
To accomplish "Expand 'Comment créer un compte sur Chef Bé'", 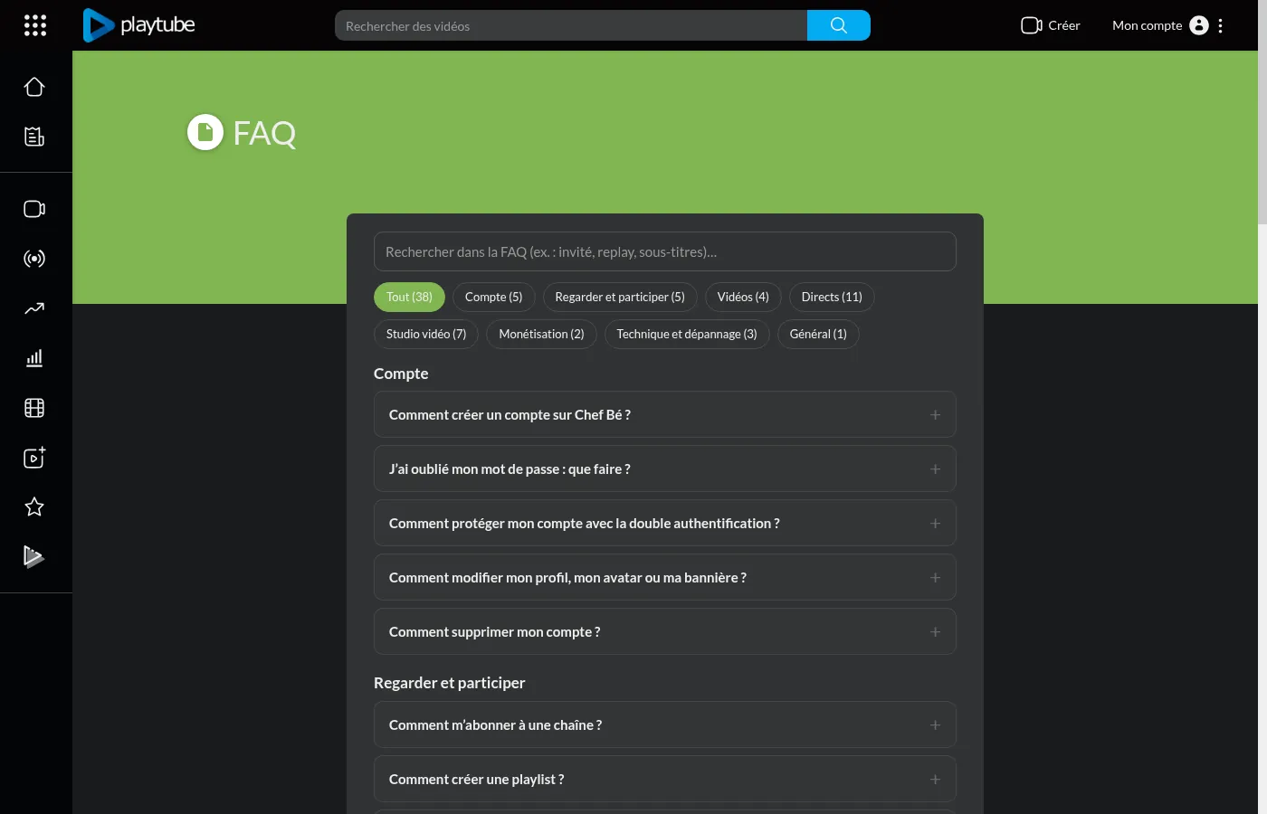I will pos(665,414).
